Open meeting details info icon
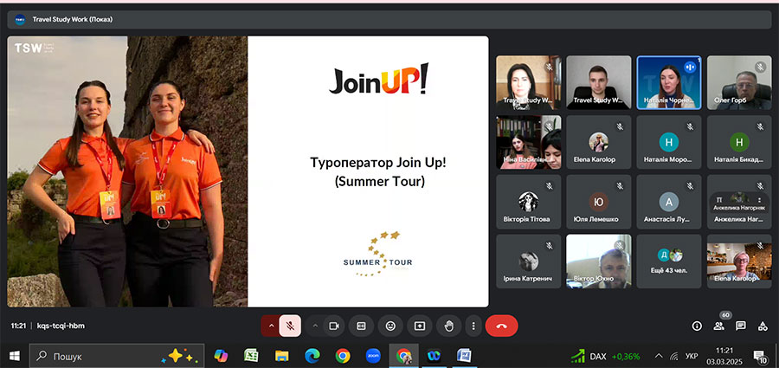This screenshot has height=368, width=779. 697,326
